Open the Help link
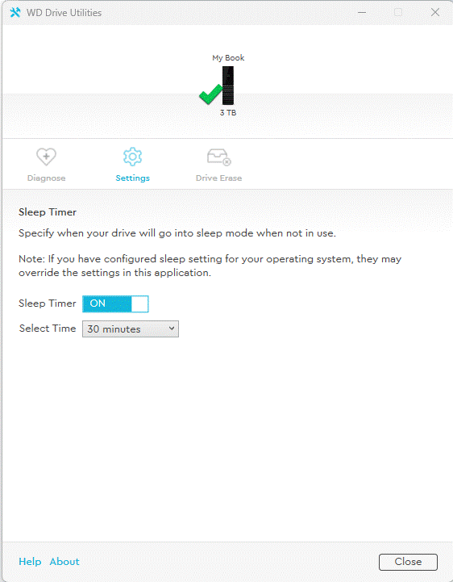The image size is (453, 582). point(30,562)
